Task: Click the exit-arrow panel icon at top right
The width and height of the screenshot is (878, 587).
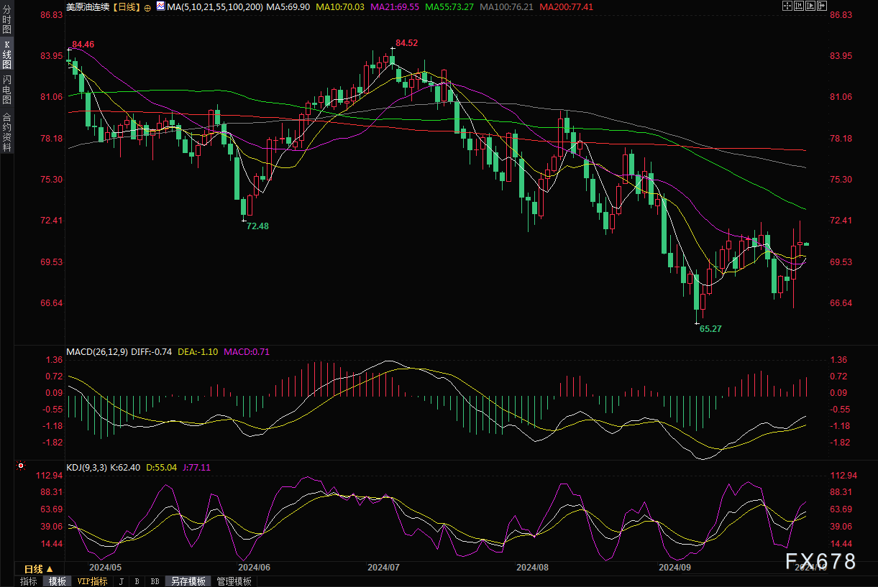Action: 822,6
